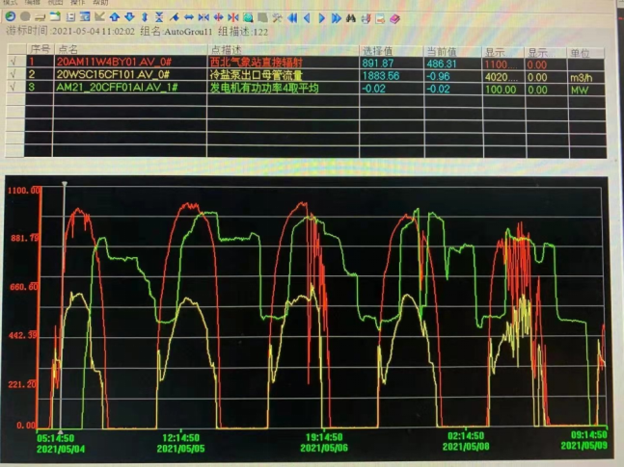This screenshot has height=467, width=624.
Task: Click the red-blue four-way arrows icon
Action: pos(219,17)
